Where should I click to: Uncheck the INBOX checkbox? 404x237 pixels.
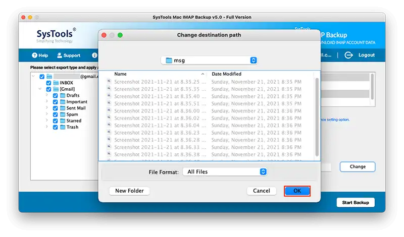tap(48, 83)
